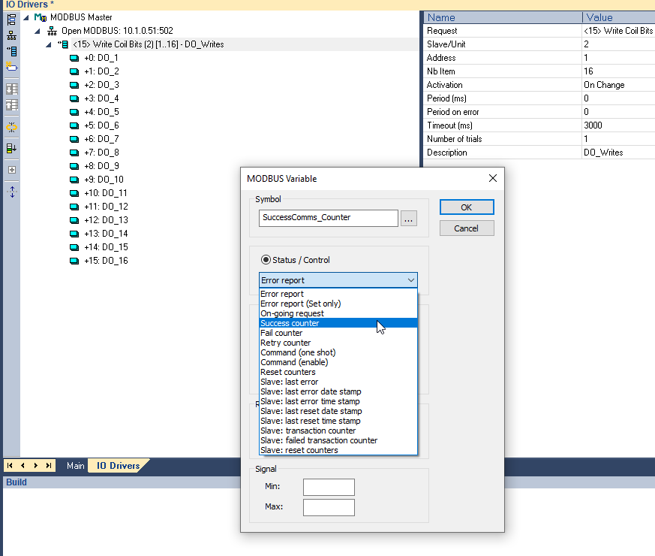Click the vertical up-down arrows icon in the sidebar

(12, 192)
